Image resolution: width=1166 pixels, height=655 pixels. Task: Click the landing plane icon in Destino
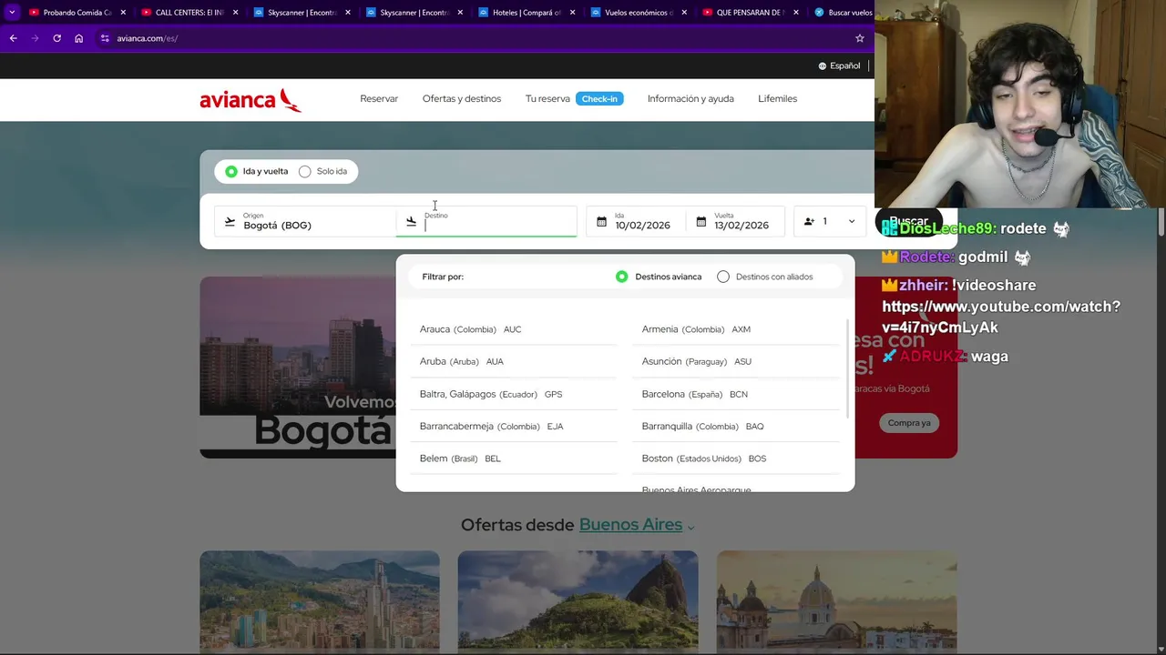point(411,221)
